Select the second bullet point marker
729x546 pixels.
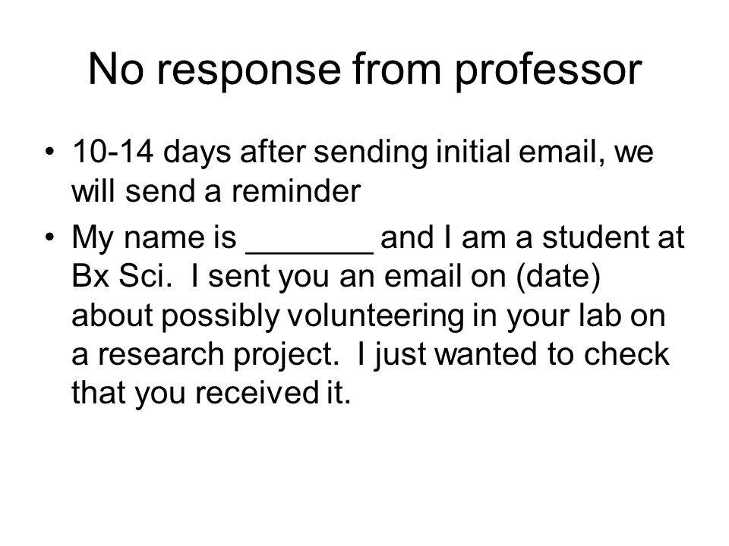50,237
